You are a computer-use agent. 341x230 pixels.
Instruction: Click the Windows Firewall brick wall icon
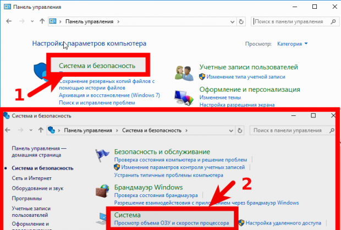[102, 190]
